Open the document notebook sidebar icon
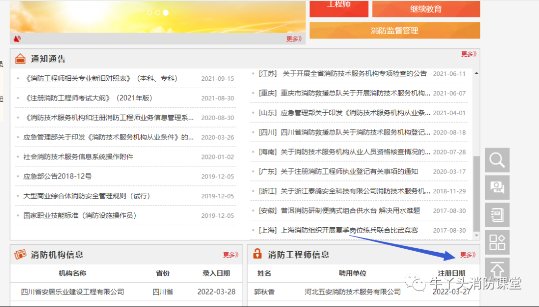The width and height of the screenshot is (539, 307). (497, 215)
